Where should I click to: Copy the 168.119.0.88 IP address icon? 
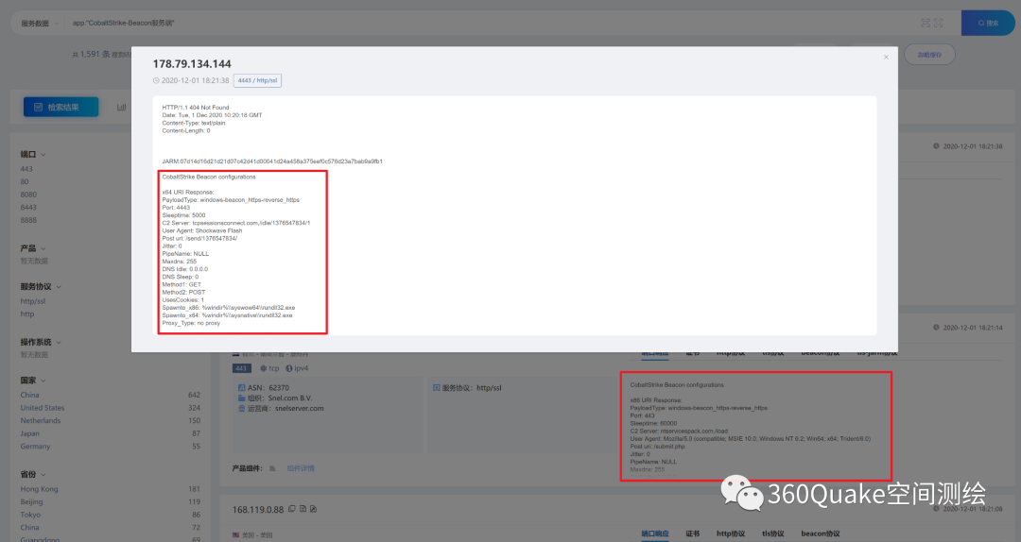pos(292,509)
